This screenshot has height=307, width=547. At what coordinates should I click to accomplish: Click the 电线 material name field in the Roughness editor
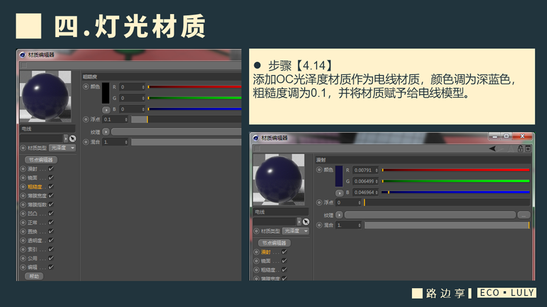tap(47, 129)
